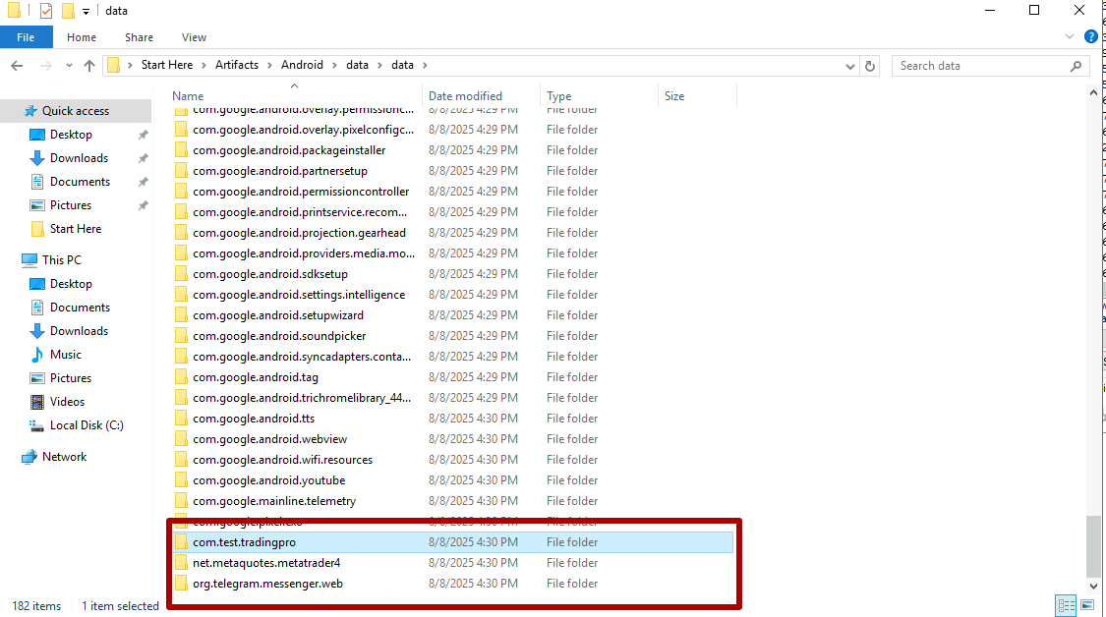Click Start Here in the address path
This screenshot has width=1106, height=617.
(166, 65)
